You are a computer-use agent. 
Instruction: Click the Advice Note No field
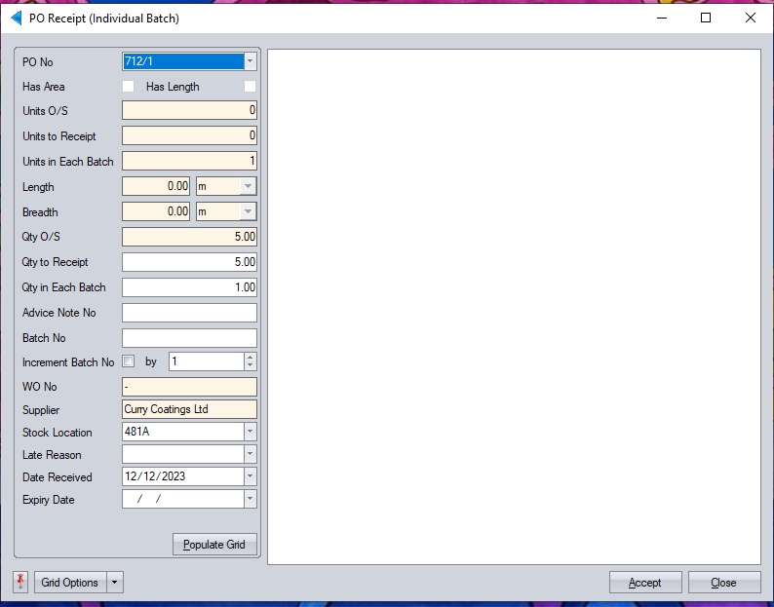pyautogui.click(x=189, y=313)
